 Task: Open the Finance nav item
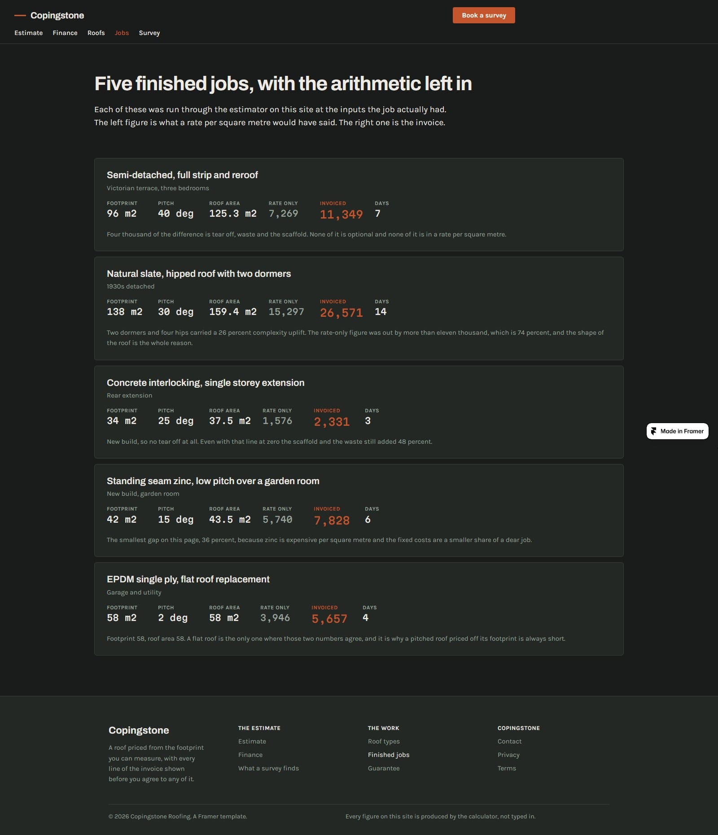click(65, 33)
